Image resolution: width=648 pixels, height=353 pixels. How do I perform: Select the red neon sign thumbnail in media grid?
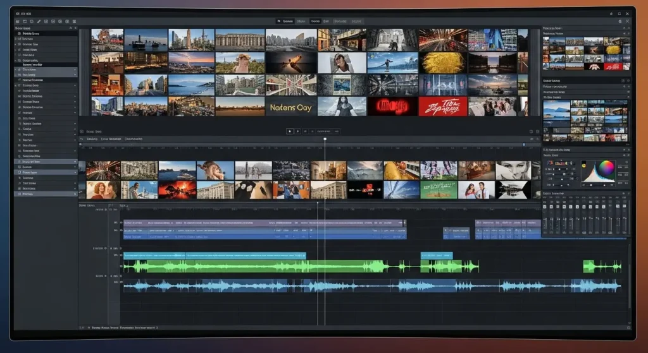tap(392, 107)
